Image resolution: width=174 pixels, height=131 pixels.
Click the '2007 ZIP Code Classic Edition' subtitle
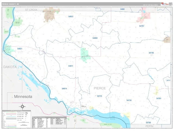150,5
